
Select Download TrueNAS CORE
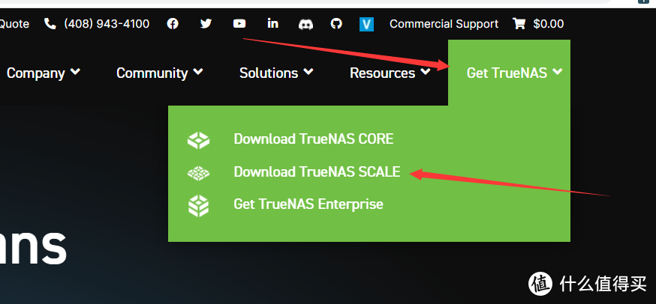[x=313, y=139]
